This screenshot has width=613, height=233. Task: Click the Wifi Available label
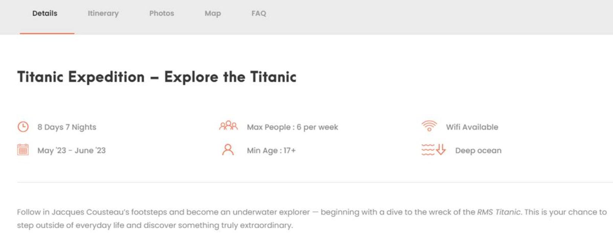point(472,127)
